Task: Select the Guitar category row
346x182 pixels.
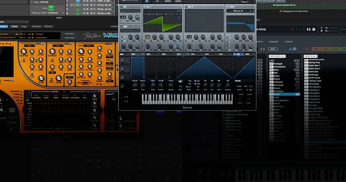Action: tap(285, 94)
